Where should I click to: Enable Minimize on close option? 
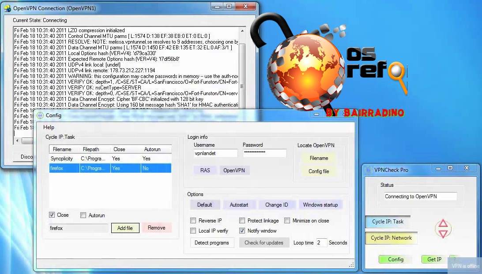(287, 220)
